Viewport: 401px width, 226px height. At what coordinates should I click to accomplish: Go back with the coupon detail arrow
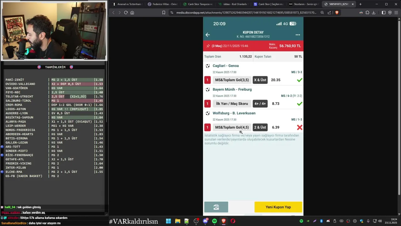click(x=207, y=35)
